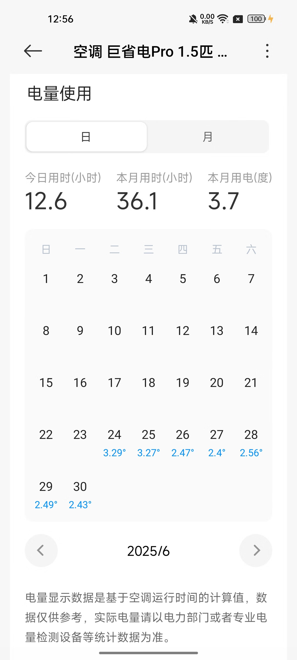Select June 26 showing 2.47°
The image size is (297, 660).
tap(183, 442)
